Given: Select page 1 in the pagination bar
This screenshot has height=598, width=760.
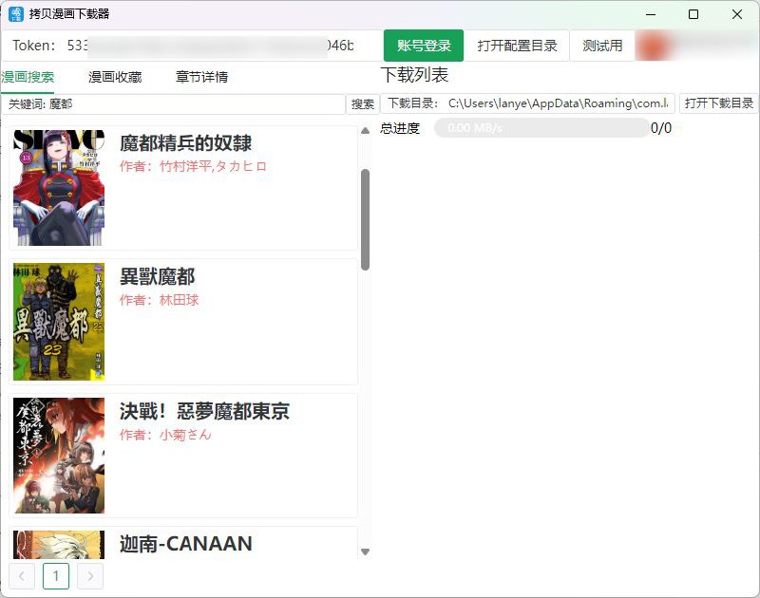Looking at the screenshot, I should pos(57,575).
